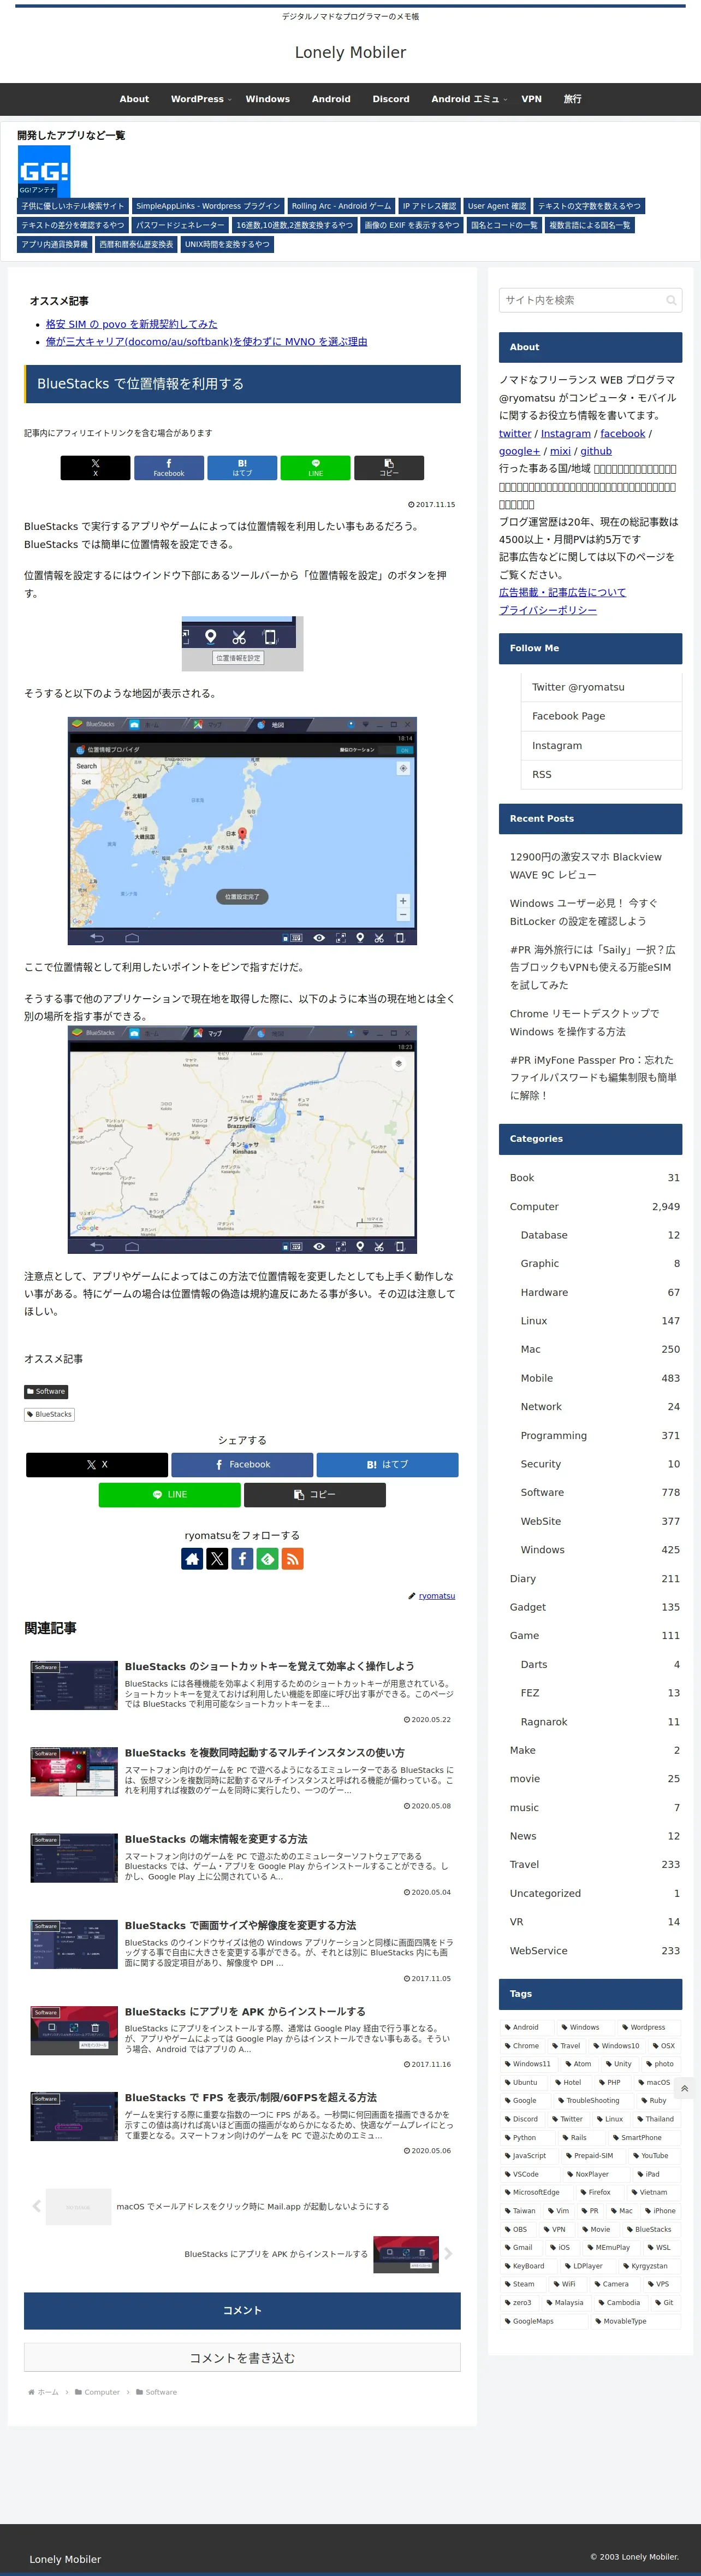Viewport: 701px width, 2576px height.
Task: Click home icon under ryomatsuをフォローする
Action: 192,1558
